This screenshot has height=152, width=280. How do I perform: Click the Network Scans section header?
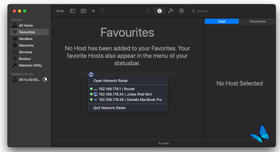[x=22, y=74]
